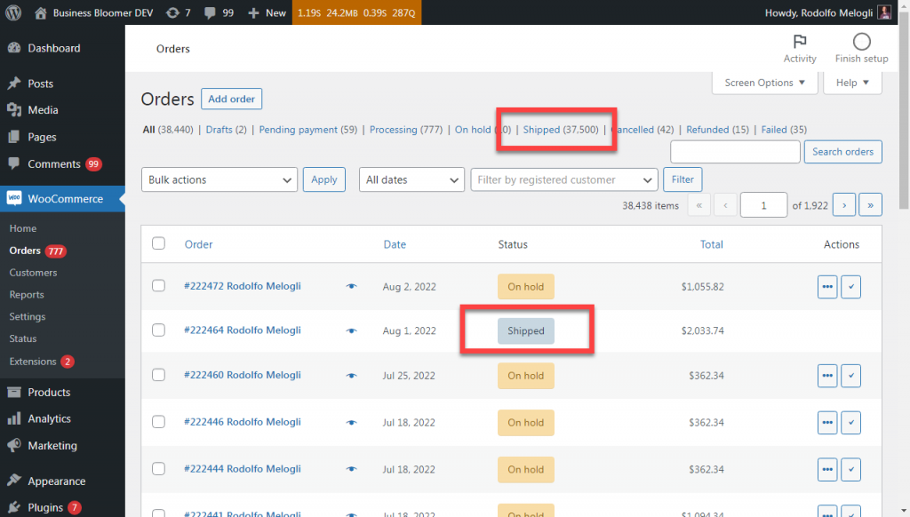Click the New plus icon in admin bar
Image resolution: width=910 pixels, height=517 pixels.
pyautogui.click(x=253, y=12)
